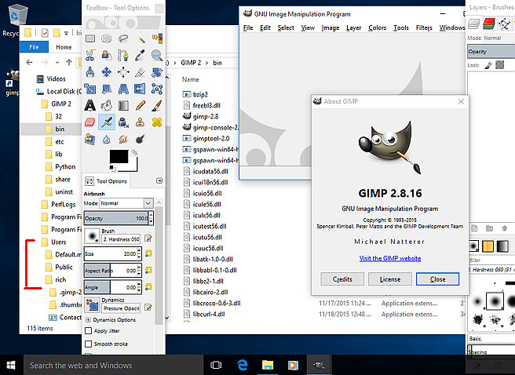The height and width of the screenshot is (375, 515).
Task: Enable the Apply Jitter checkbox
Action: [x=89, y=331]
